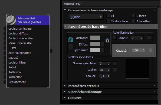Click the Ambiant color swatch

(95, 38)
